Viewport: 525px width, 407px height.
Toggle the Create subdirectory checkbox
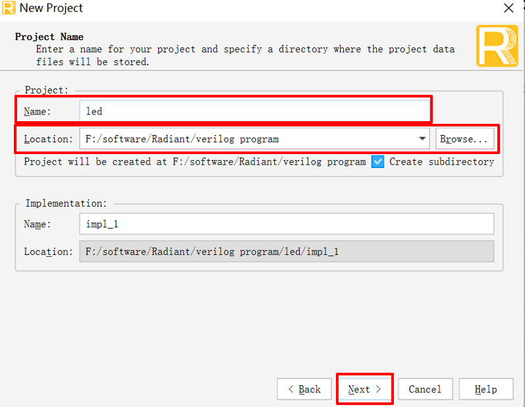377,162
